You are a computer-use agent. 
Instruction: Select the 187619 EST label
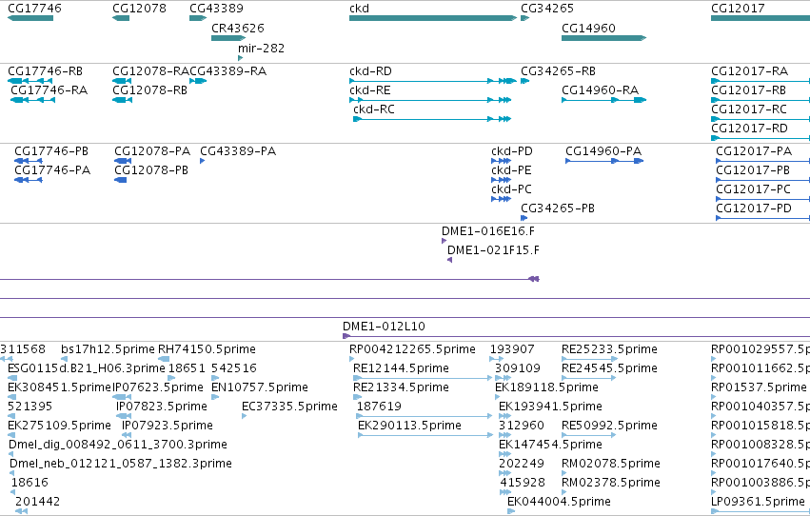[x=379, y=407]
